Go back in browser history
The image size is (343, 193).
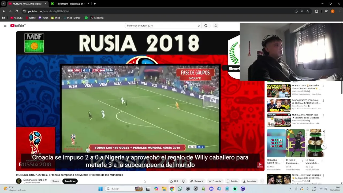click(4, 11)
